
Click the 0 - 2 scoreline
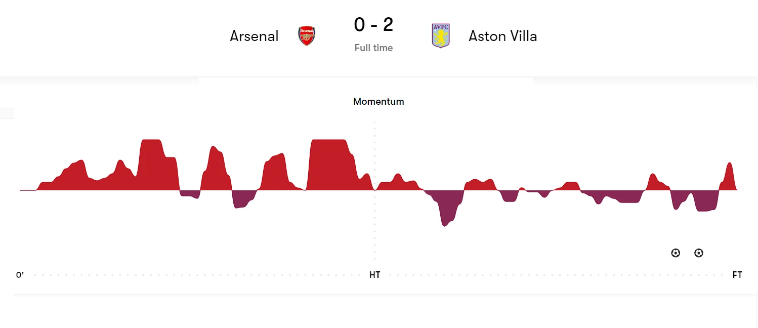373,24
